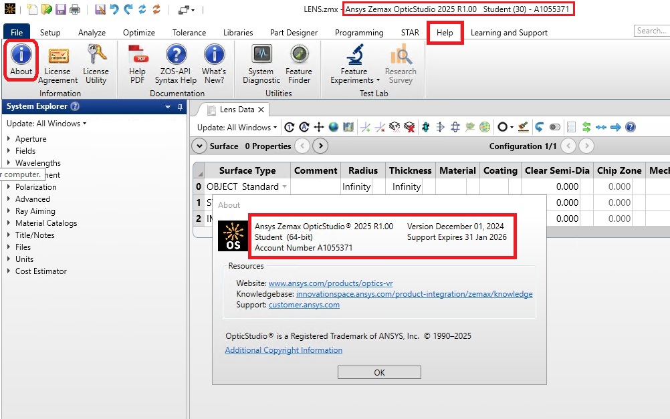Screen dimensions: 670x419
Task: Open the Research Survey
Action: click(x=401, y=65)
